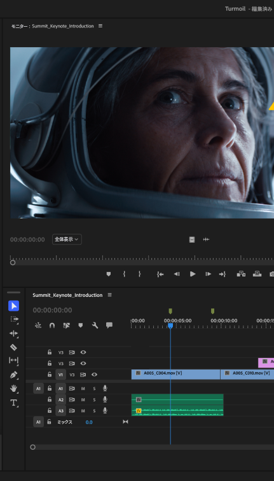Click the ミックス volume value 0.0

click(89, 422)
